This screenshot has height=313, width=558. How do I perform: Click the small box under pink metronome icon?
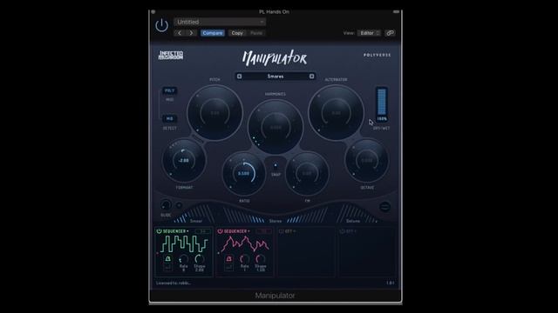point(228,267)
